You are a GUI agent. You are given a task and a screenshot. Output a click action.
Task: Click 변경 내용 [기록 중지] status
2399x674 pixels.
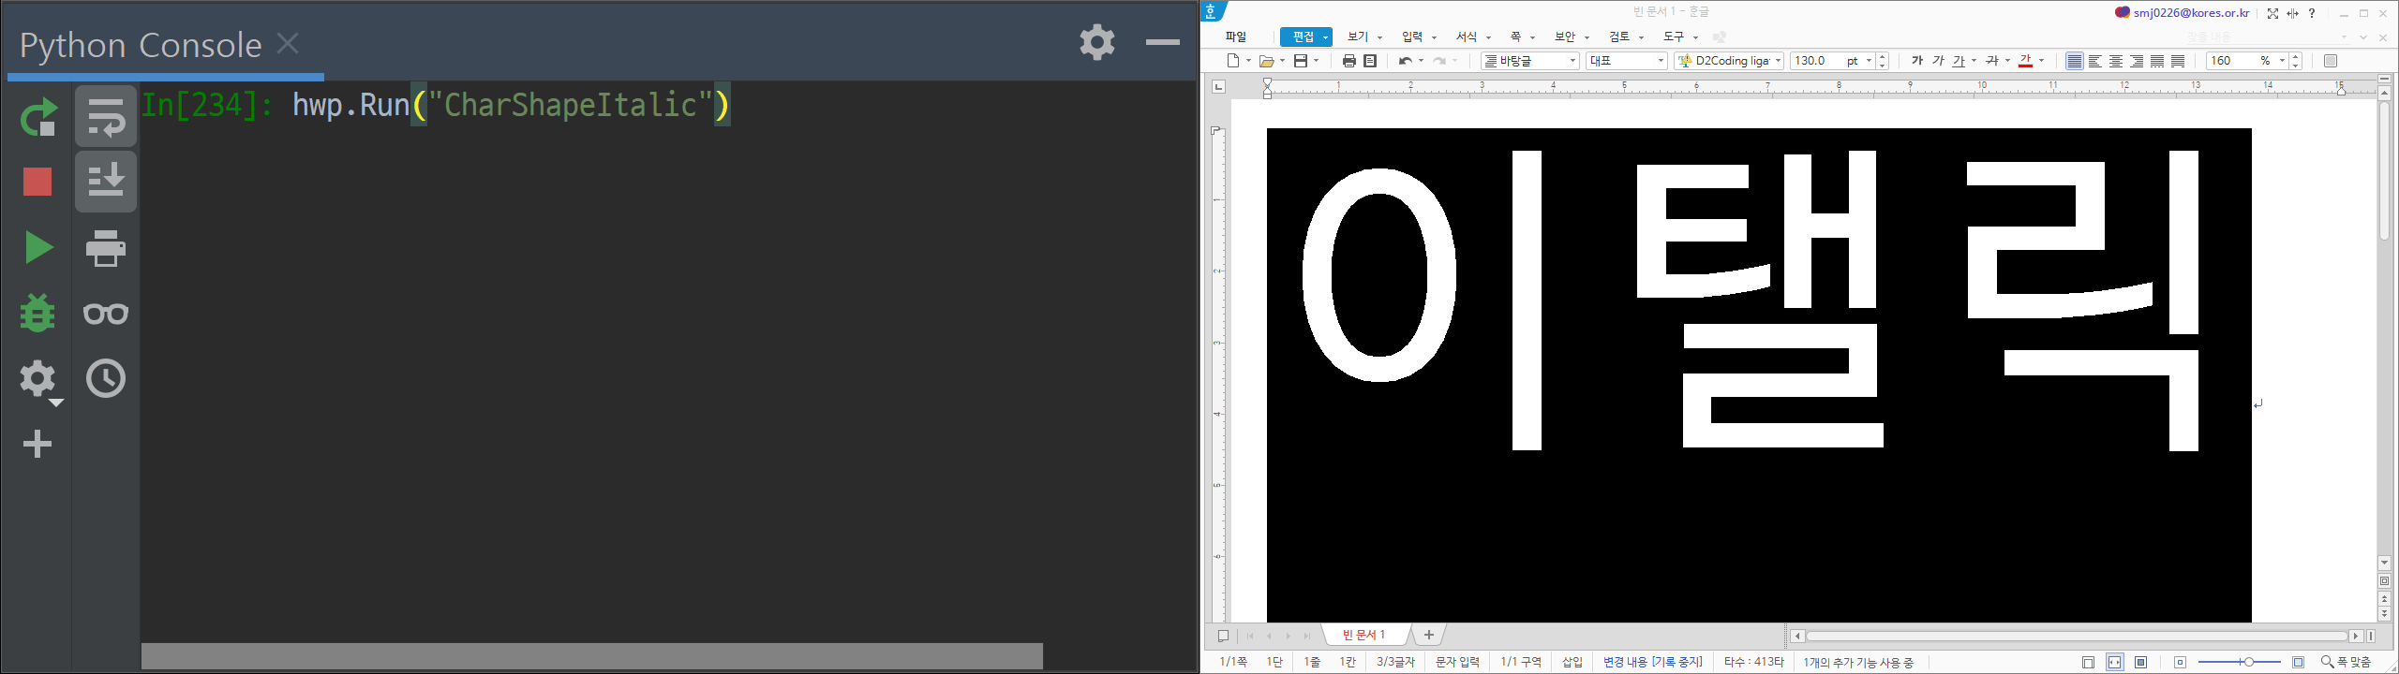point(1652,662)
